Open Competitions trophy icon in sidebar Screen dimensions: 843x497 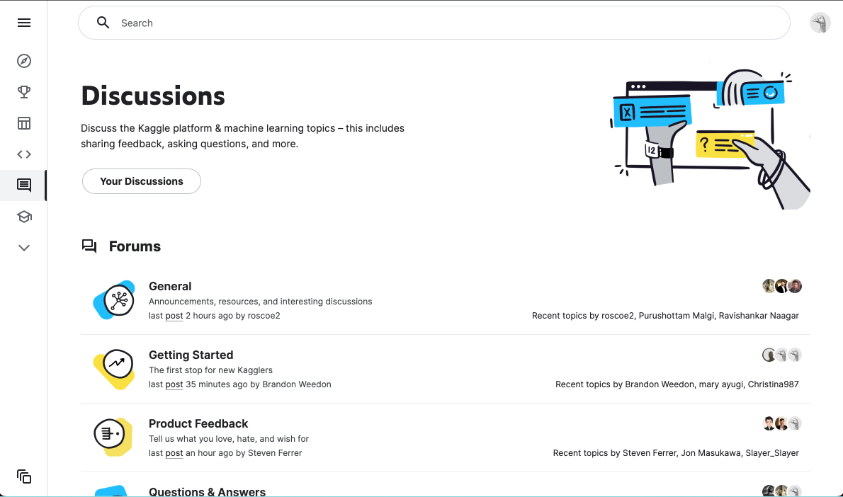click(x=23, y=92)
